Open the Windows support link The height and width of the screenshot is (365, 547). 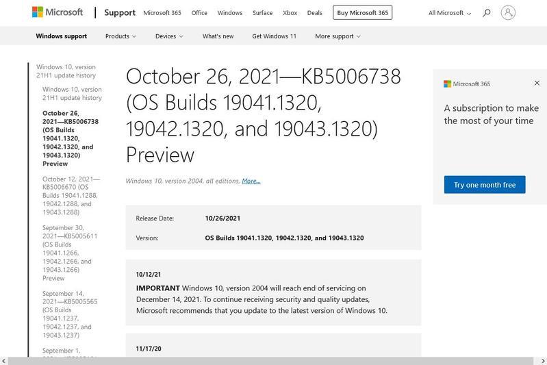[62, 36]
